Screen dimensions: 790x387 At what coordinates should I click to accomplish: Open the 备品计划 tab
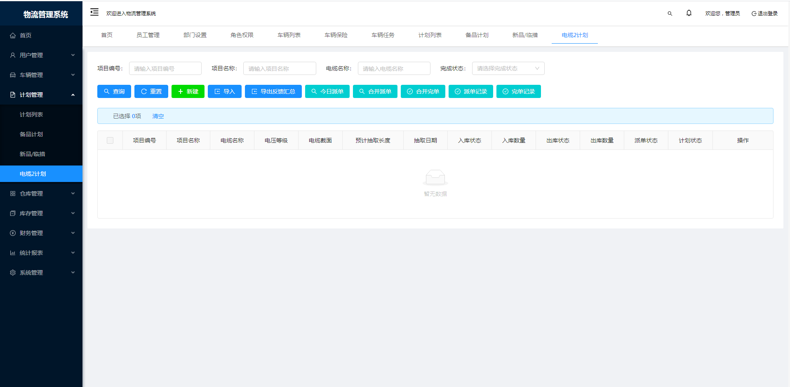tap(477, 35)
